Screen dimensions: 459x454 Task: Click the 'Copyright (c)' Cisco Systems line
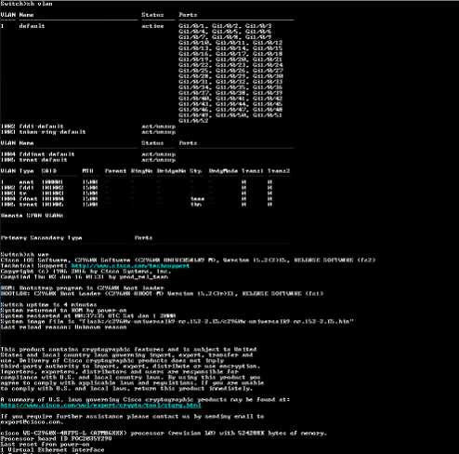click(x=86, y=272)
